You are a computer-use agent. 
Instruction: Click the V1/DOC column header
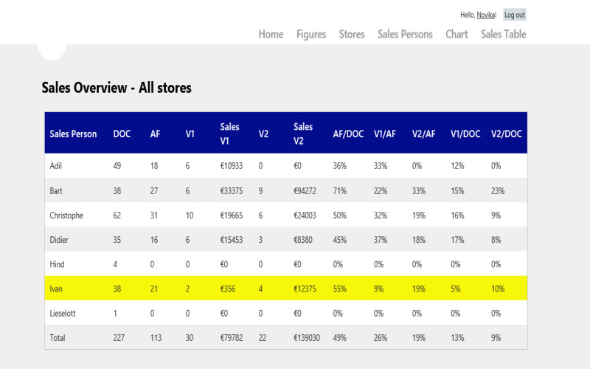tap(465, 134)
